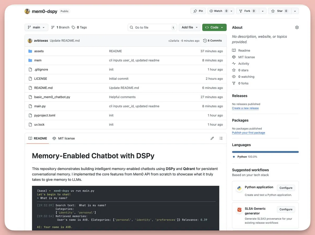Image resolution: width=315 pixels, height=235 pixels.
Task: Click the Activity pulse icon in About
Action: [x=234, y=64]
